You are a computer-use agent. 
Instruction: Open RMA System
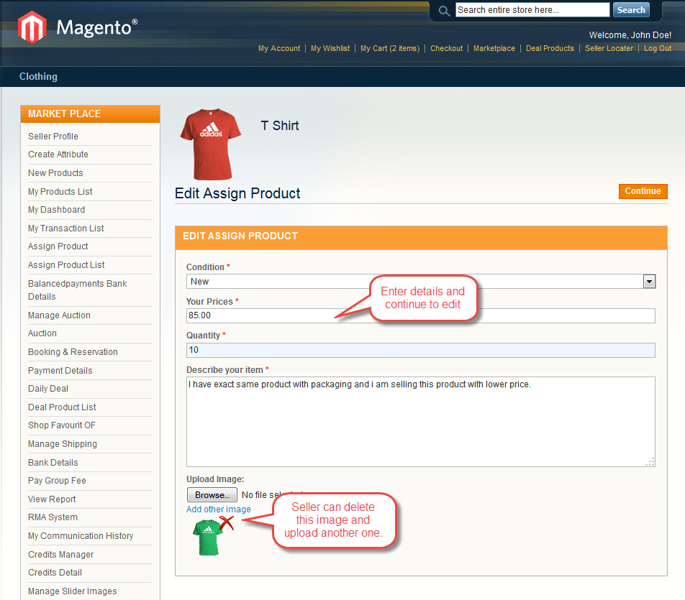(53, 517)
